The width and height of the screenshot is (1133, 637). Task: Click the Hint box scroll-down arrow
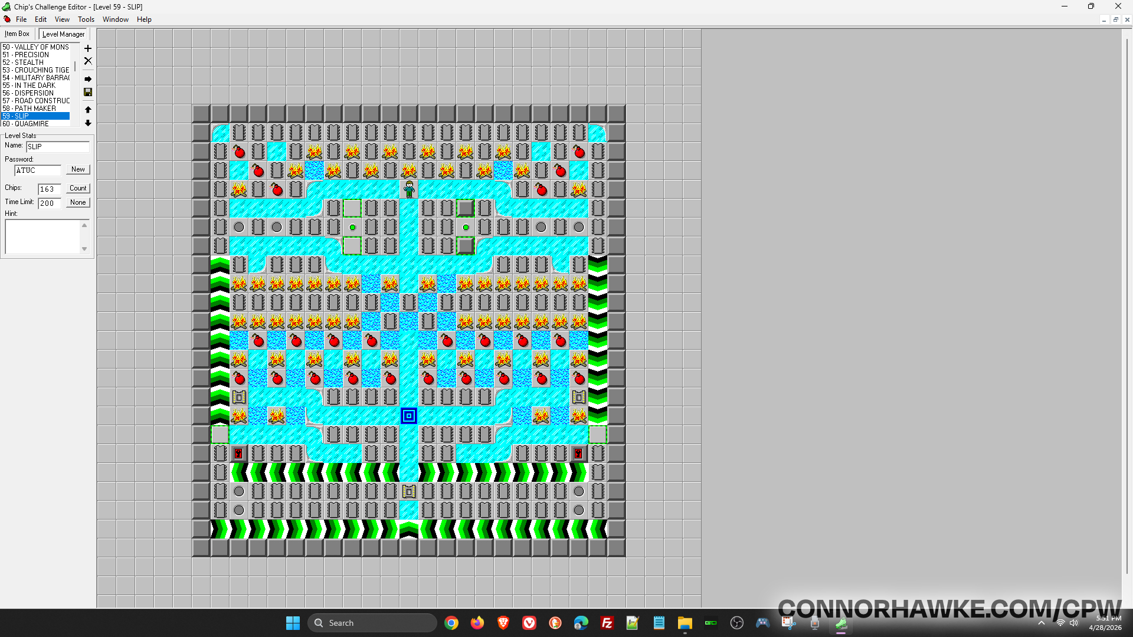84,249
